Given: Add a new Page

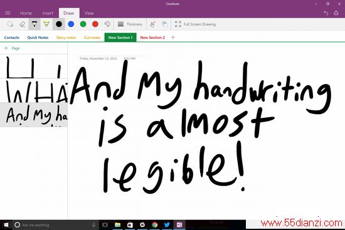Looking at the screenshot, I should [x=12, y=48].
